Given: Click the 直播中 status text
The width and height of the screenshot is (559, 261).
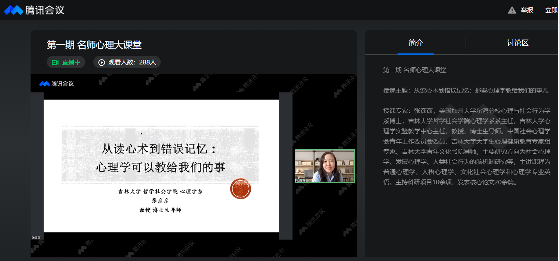Looking at the screenshot, I should pos(71,62).
